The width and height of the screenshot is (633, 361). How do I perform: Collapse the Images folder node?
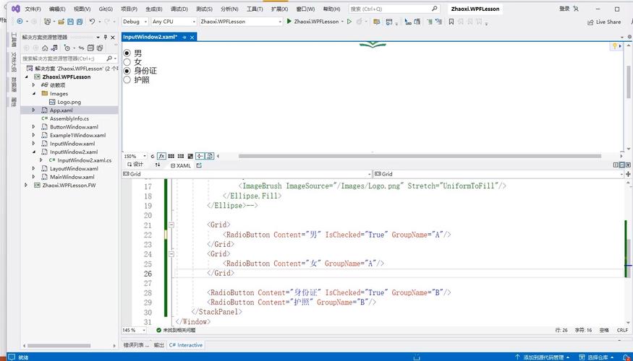click(x=34, y=93)
